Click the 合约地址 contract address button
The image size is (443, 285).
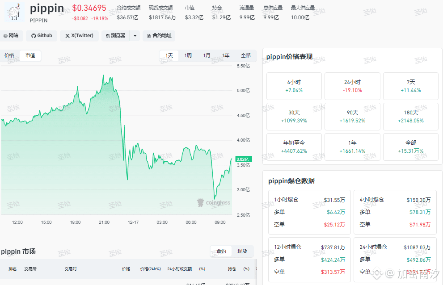coord(158,36)
